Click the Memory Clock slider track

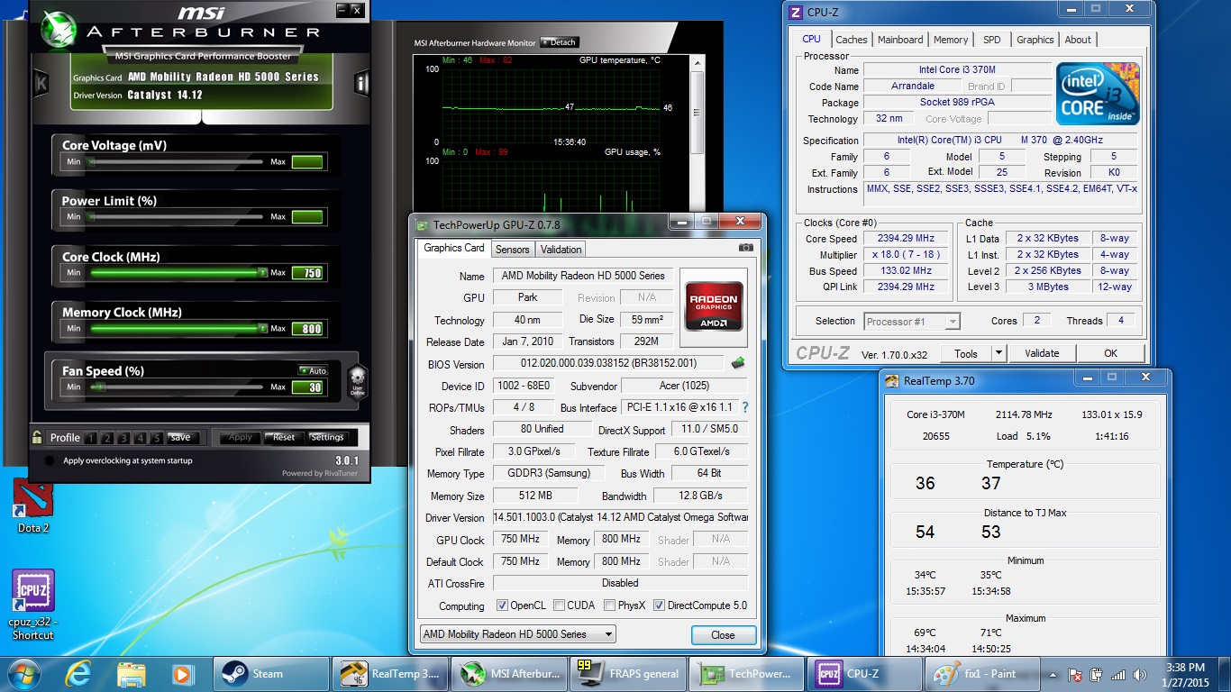click(177, 328)
